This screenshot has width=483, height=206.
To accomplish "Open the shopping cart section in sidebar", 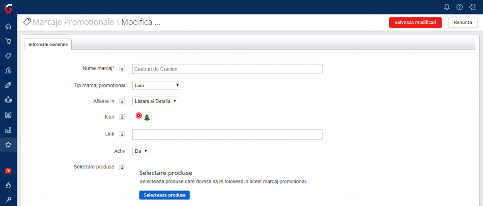I will point(8,41).
